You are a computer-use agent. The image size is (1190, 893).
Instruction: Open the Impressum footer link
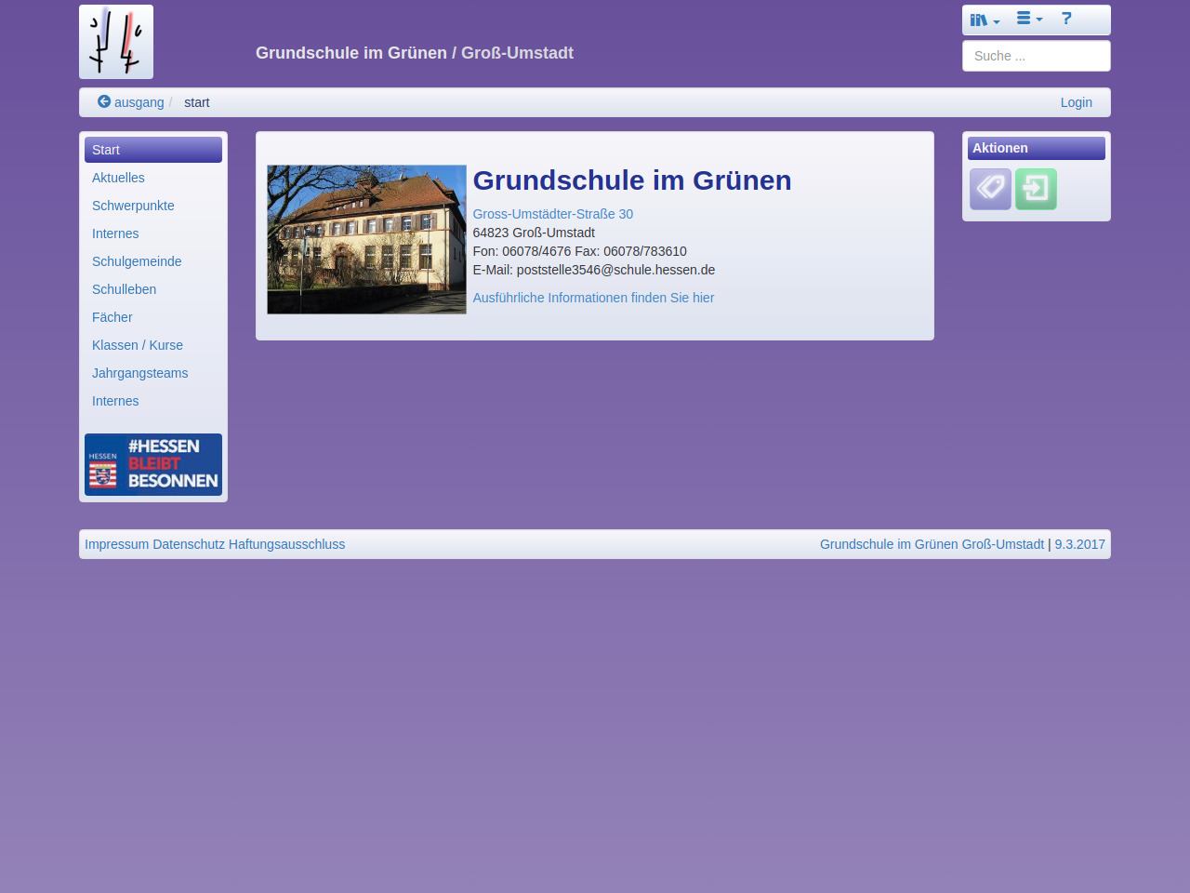[x=116, y=544]
